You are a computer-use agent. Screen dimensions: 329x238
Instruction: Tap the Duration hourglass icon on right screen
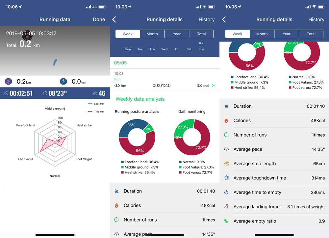click(226, 106)
